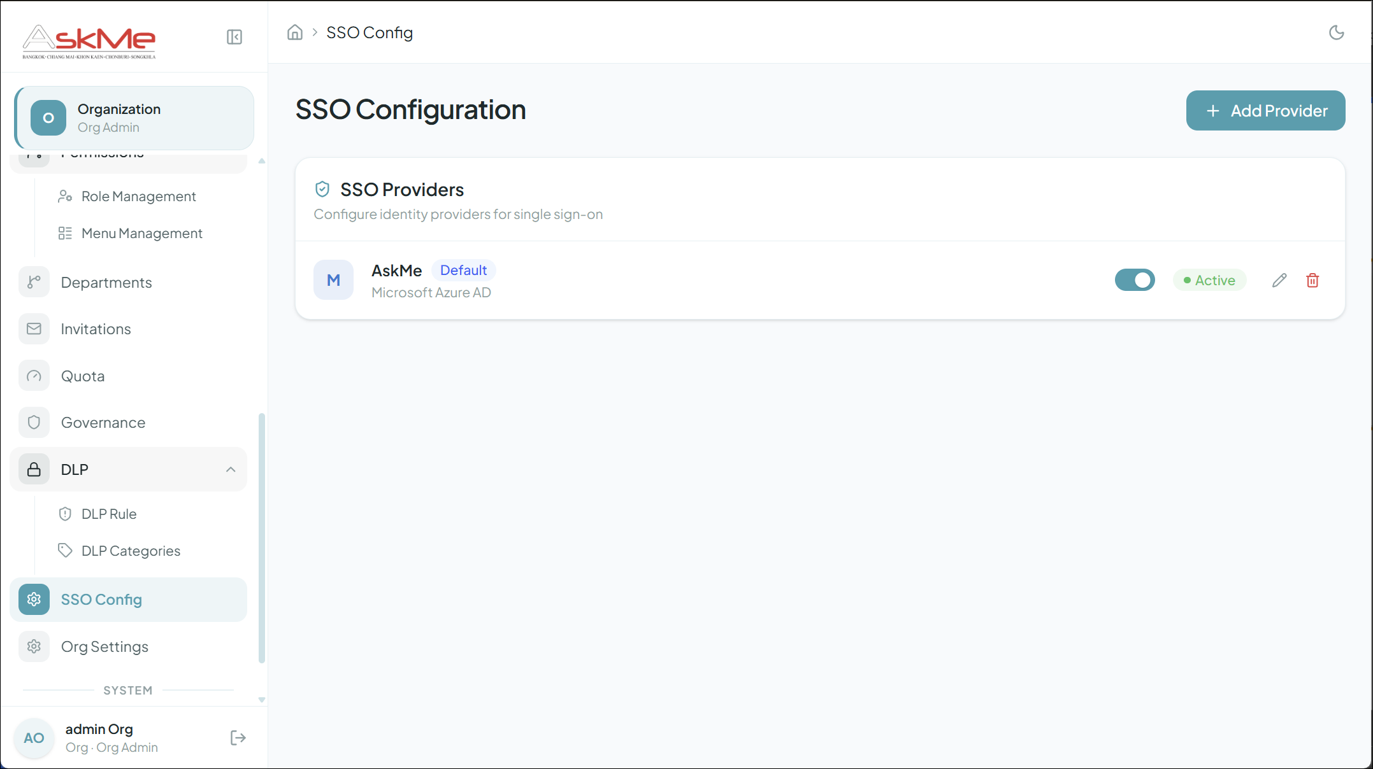Click the Default badge on AskMe

click(464, 270)
